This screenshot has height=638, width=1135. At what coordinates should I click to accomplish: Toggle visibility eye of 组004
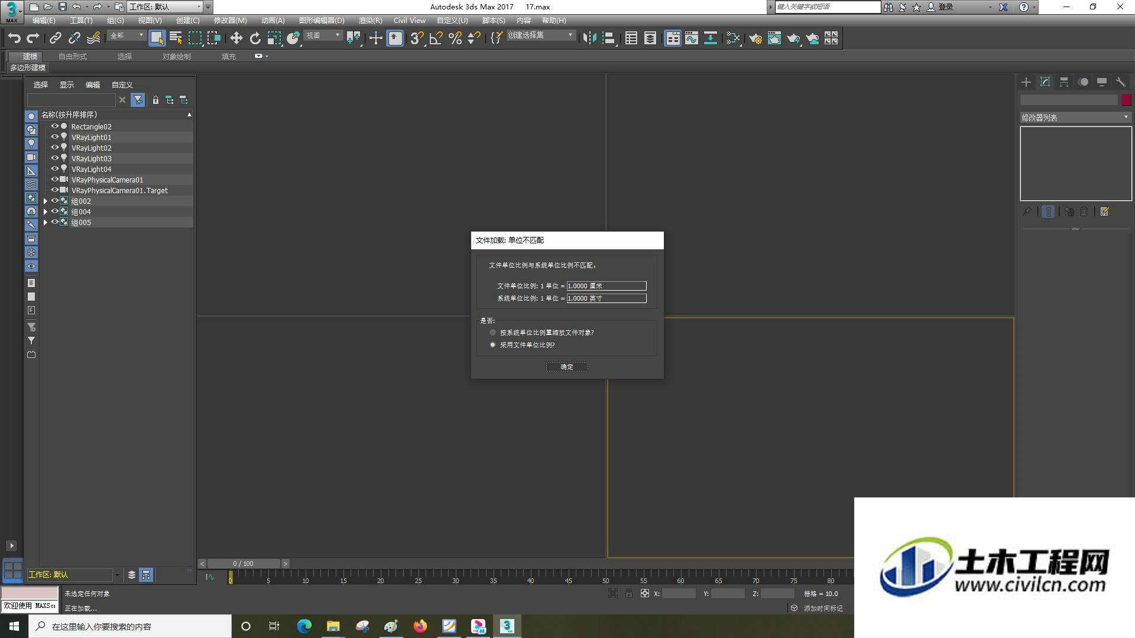click(x=55, y=211)
